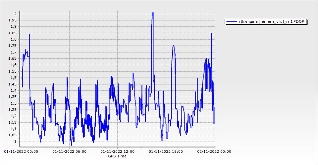Click the early PDOP spike near chart start

29,35
